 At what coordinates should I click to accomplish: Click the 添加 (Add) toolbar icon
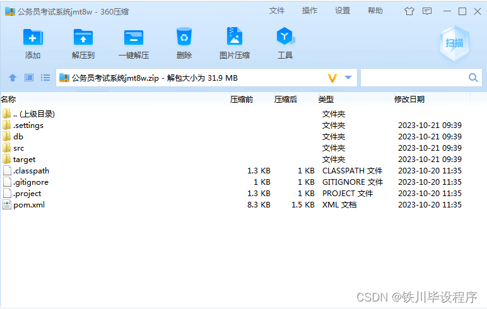click(x=33, y=37)
